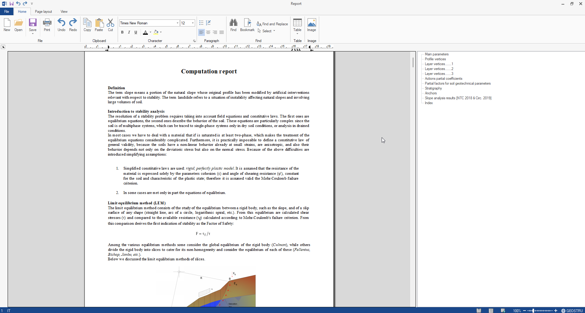Expand the Select dropdown in Find group

[x=274, y=31]
